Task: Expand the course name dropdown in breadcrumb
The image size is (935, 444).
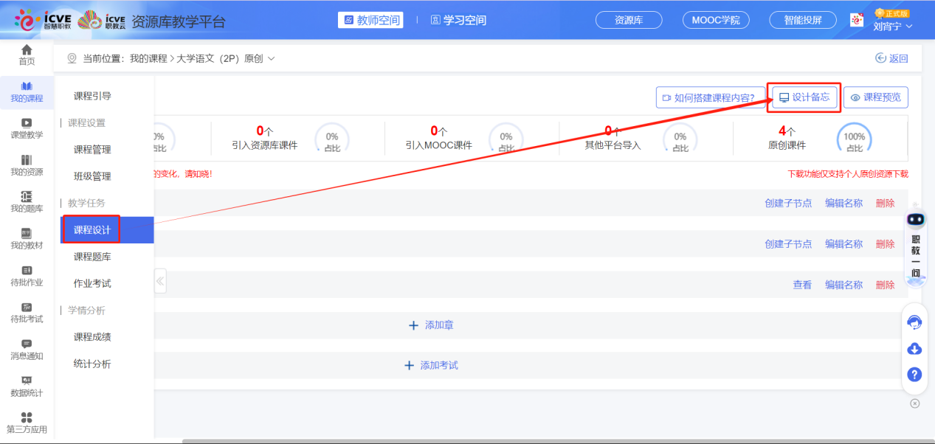Action: (271, 58)
